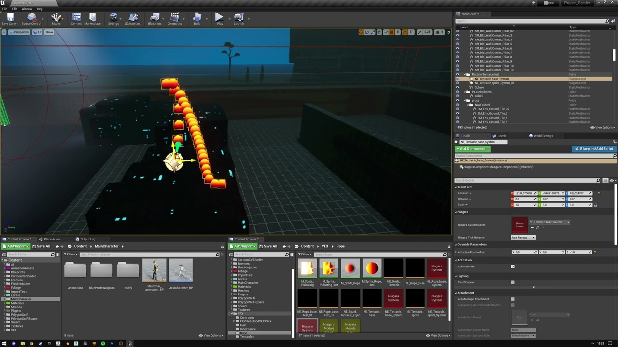
Task: Open the File menu
Action: click(x=4, y=9)
